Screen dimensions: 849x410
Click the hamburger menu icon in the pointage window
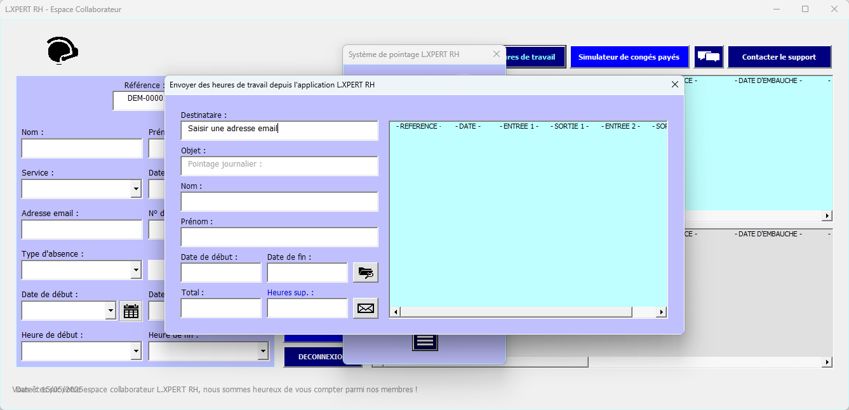click(425, 342)
